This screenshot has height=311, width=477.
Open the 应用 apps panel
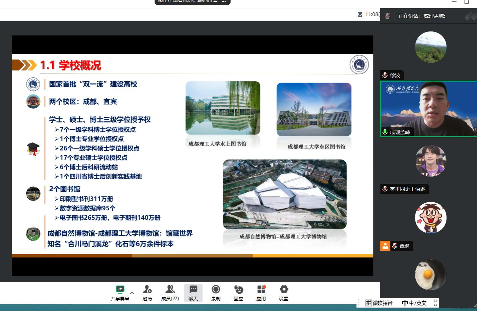tap(261, 293)
